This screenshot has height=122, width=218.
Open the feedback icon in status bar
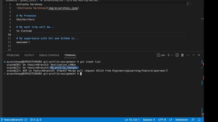point(193,120)
